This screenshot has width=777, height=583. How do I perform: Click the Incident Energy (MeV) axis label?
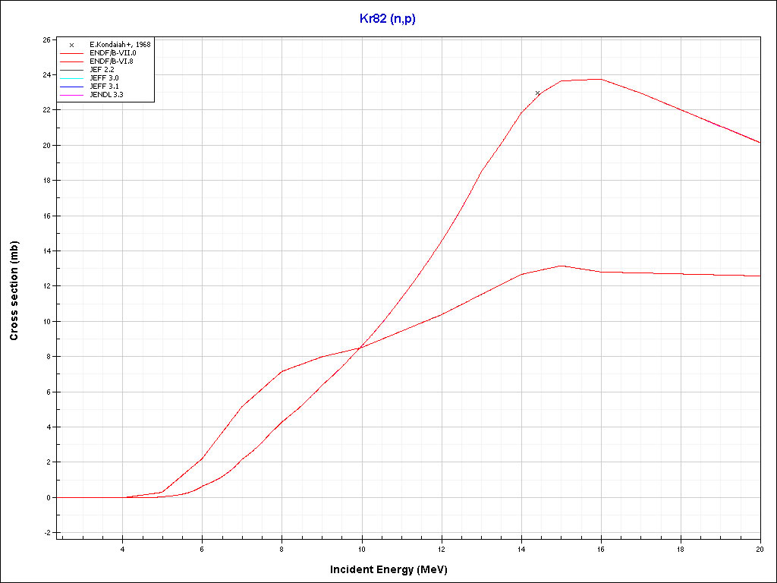pyautogui.click(x=394, y=569)
